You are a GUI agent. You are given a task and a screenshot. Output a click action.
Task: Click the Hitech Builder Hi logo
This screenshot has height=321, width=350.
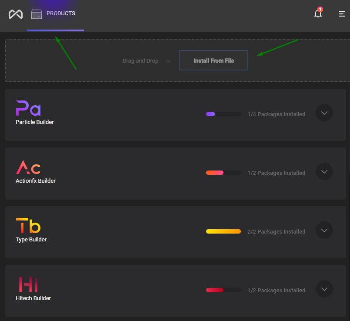click(x=28, y=284)
